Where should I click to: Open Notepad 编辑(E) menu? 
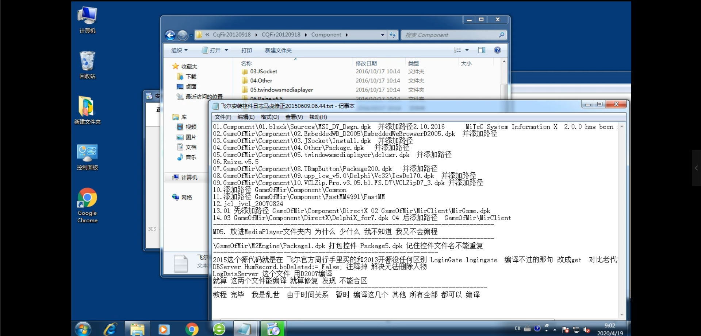246,117
